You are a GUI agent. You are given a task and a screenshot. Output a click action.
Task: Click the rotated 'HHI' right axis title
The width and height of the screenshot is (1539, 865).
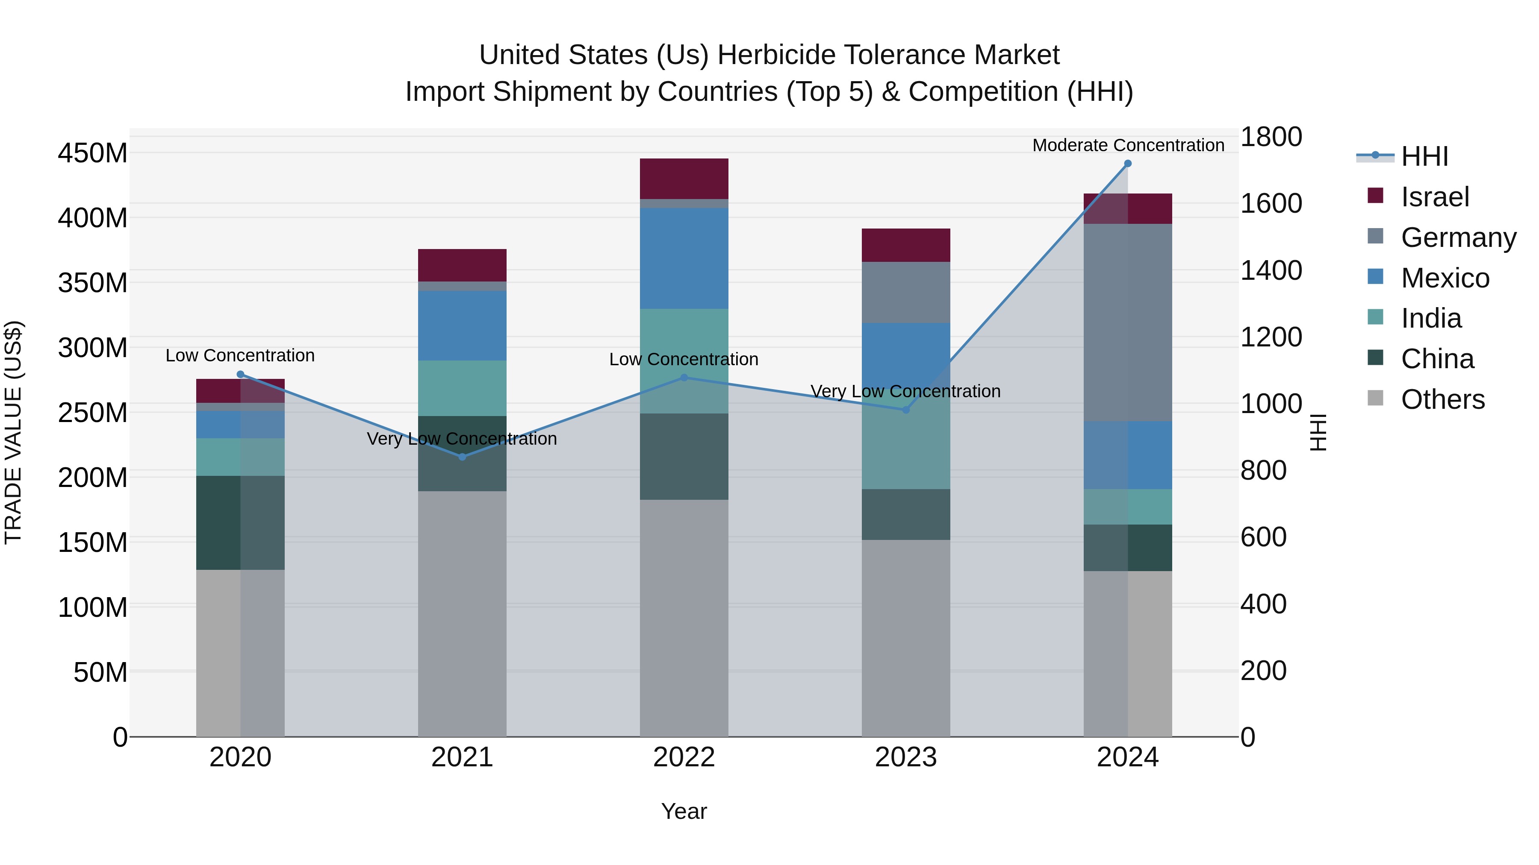click(x=1318, y=432)
